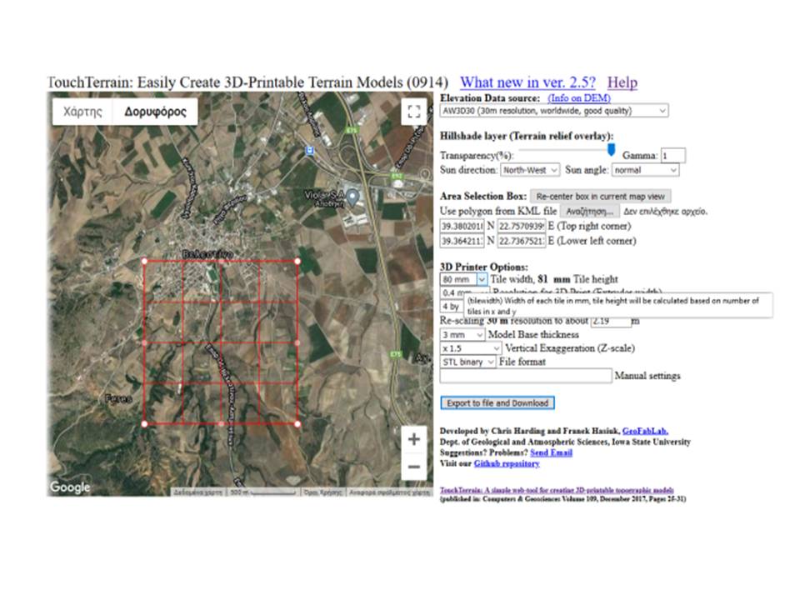Screen dimensions: 800x600
Task: Click the Gamma input field
Action: [673, 156]
